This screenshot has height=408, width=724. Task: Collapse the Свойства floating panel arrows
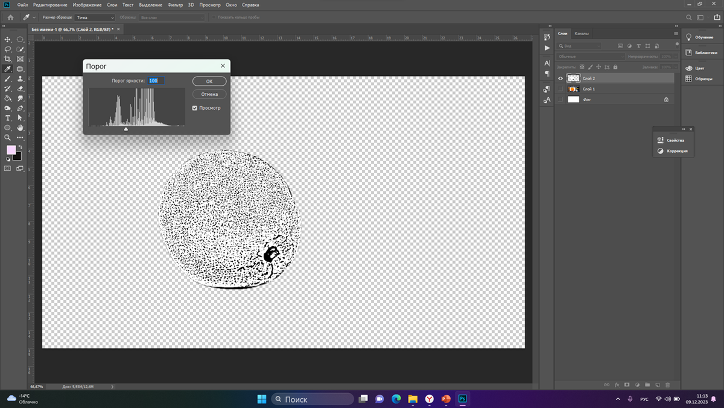coord(684,129)
